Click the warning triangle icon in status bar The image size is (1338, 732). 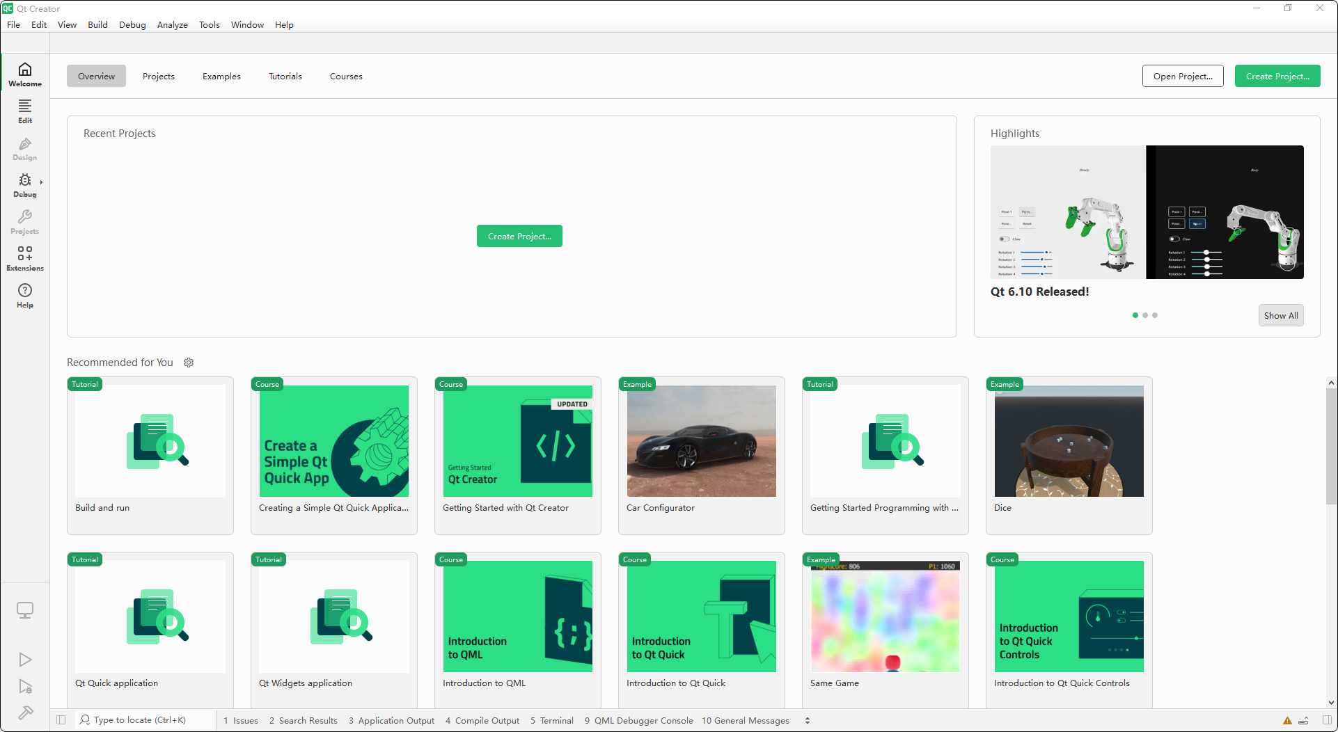1287,721
